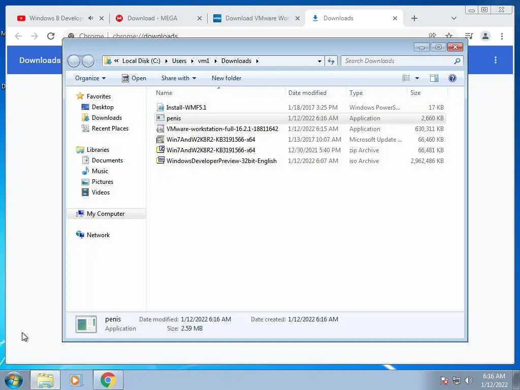Toggle the preview pane button
520x390 pixels.
tap(434, 78)
